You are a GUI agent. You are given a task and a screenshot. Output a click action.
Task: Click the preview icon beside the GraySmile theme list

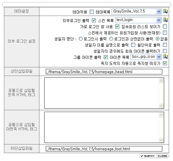(165, 11)
